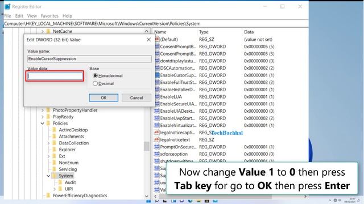Click the PromptOnSecure DWORD icon
Screen dimensions: 364x204
[x=157, y=147]
